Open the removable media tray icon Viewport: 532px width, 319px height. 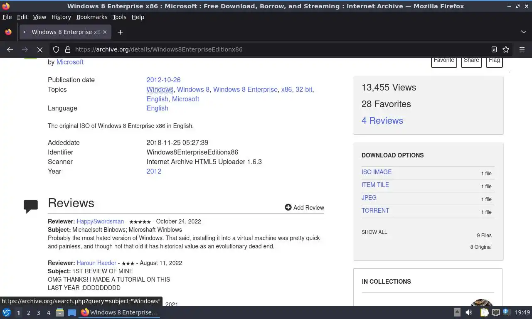pos(457,312)
